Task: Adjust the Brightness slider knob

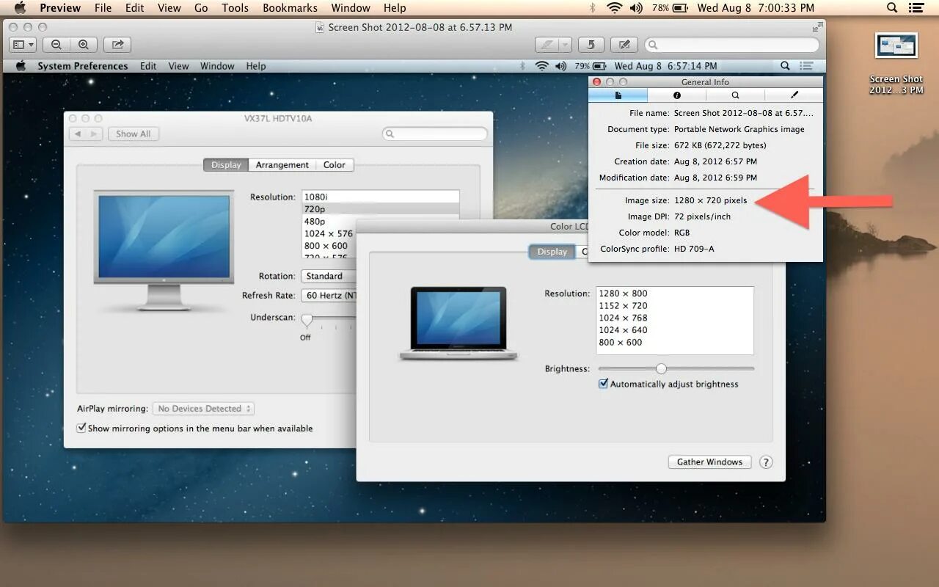Action: point(661,368)
